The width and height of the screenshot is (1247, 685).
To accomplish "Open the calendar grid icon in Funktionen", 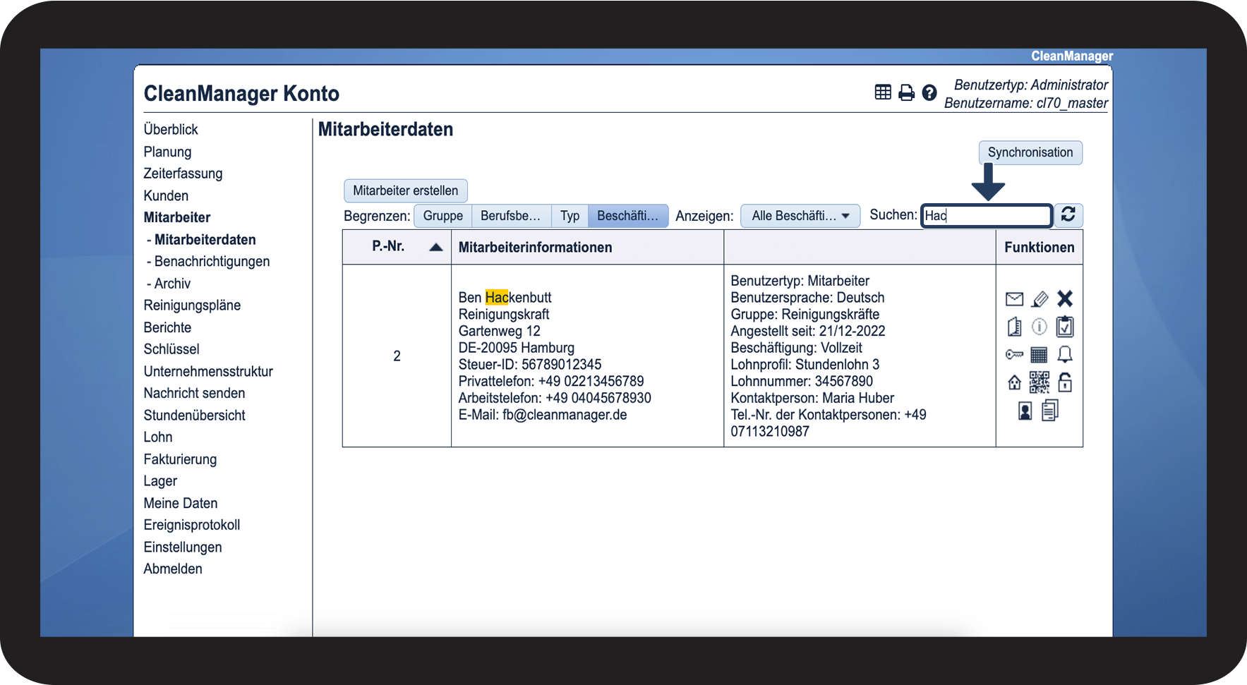I will coord(1039,354).
